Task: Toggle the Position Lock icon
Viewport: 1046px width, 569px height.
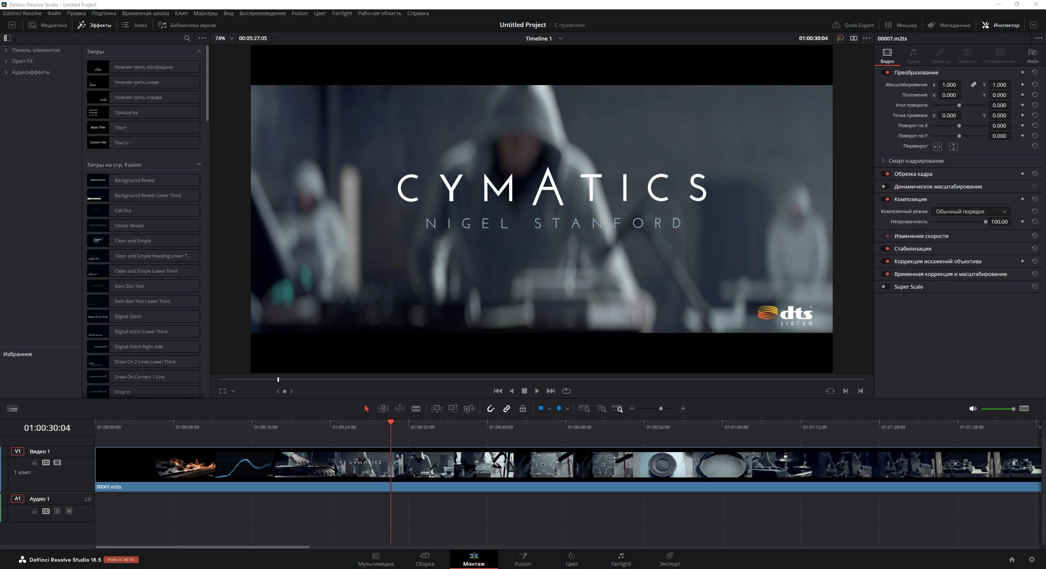Action: 523,409
